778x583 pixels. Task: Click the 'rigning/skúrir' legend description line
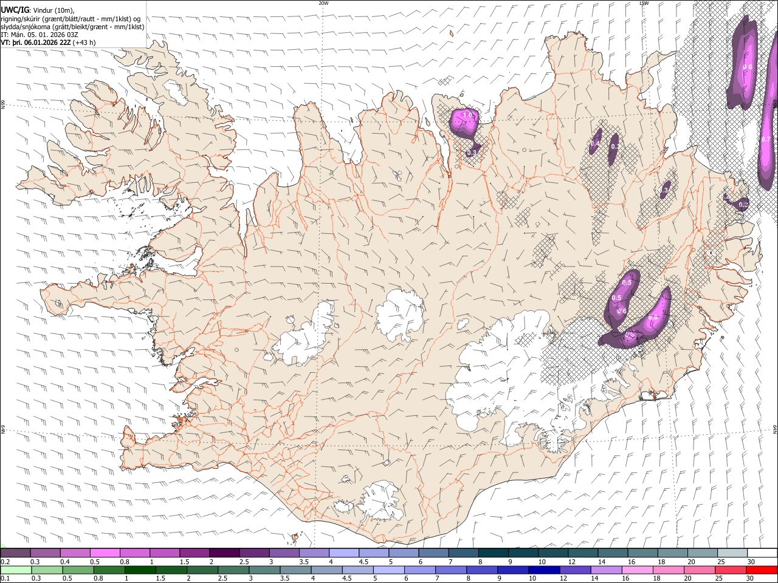pyautogui.click(x=72, y=19)
